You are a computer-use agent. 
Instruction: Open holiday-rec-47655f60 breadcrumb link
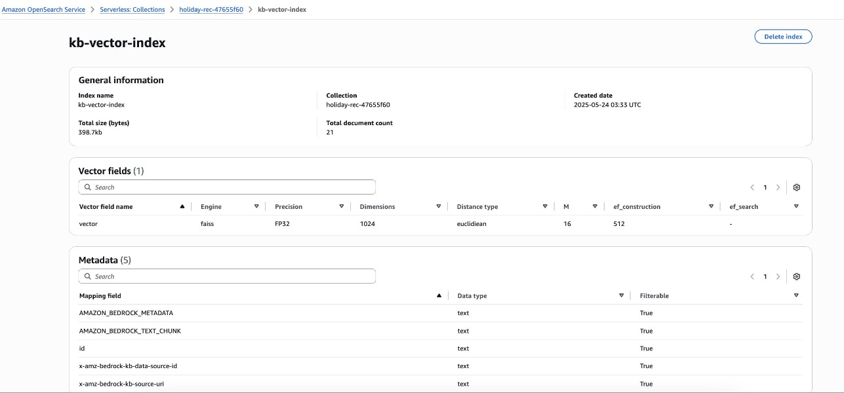pyautogui.click(x=211, y=10)
